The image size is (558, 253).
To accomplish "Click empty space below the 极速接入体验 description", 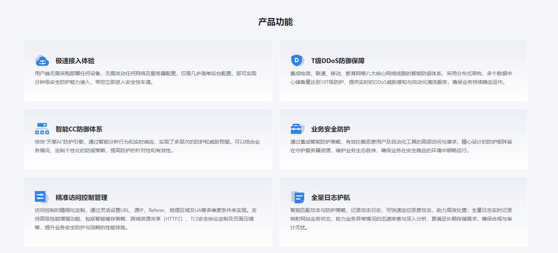I will pos(148,94).
